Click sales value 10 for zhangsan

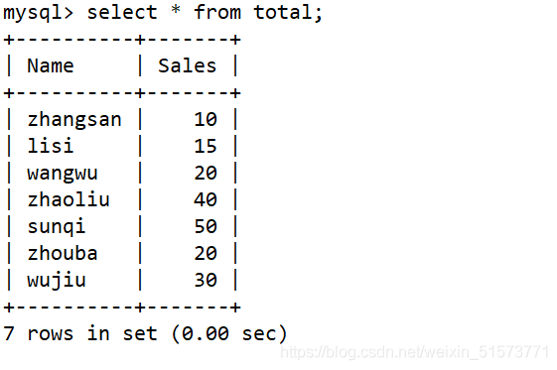tap(206, 119)
